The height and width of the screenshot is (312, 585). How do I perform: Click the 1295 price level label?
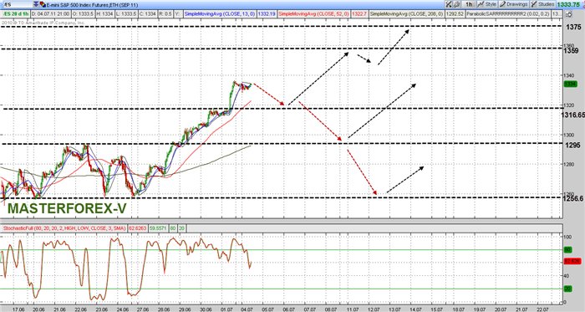coord(572,146)
